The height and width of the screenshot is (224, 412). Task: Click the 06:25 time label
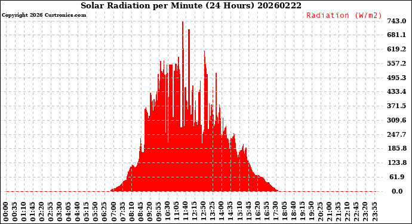click(x=105, y=212)
